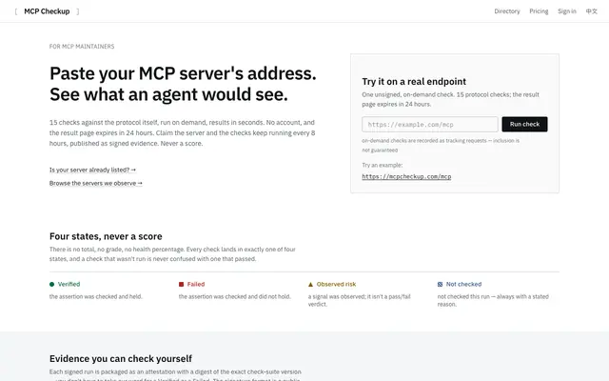Click the Observed risk triangle icon
Screen dimensions: 609x381
310,284
